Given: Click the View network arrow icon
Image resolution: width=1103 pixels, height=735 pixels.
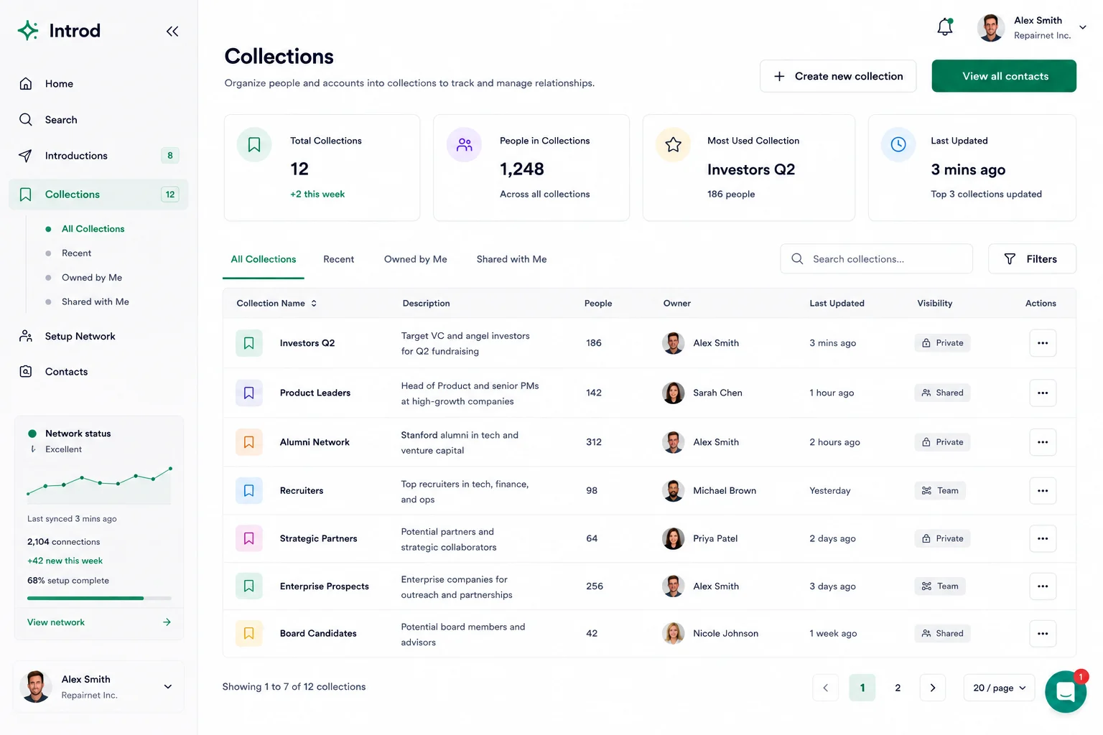Looking at the screenshot, I should [x=167, y=622].
